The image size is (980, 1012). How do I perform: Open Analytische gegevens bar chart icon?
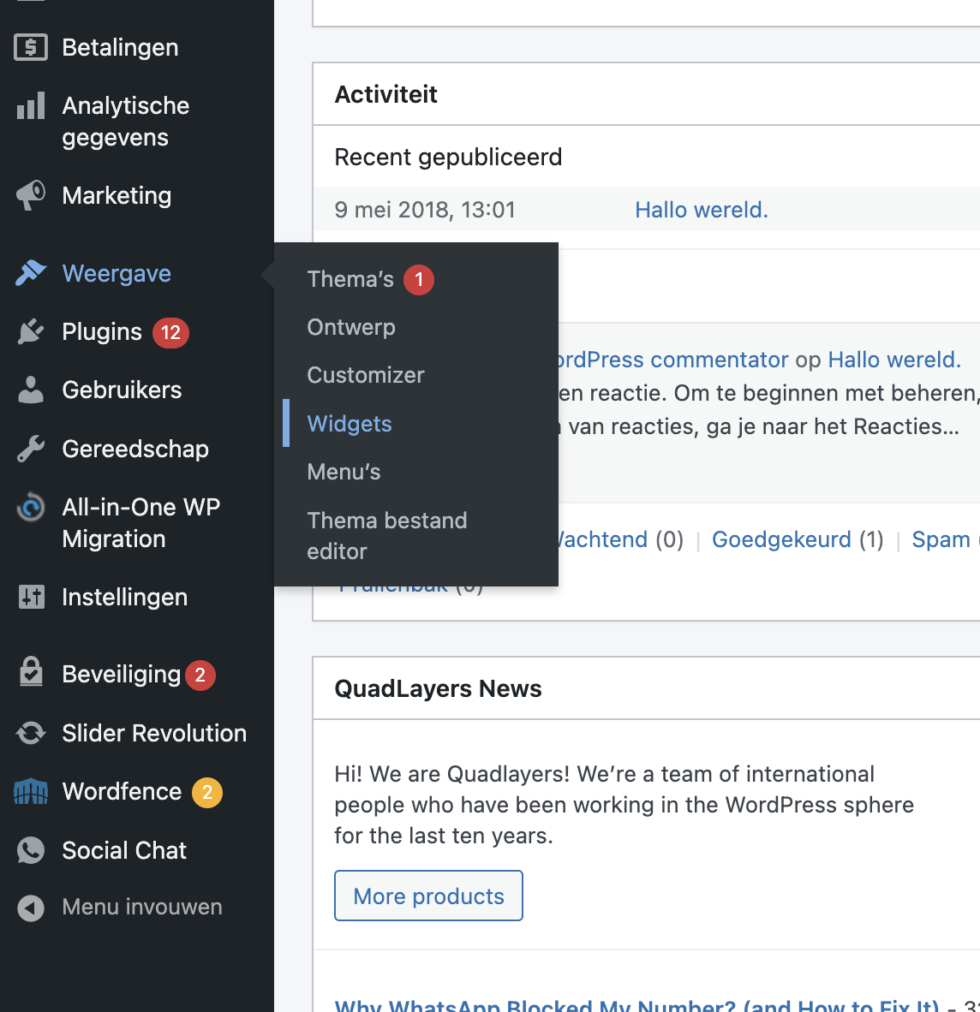tap(31, 107)
